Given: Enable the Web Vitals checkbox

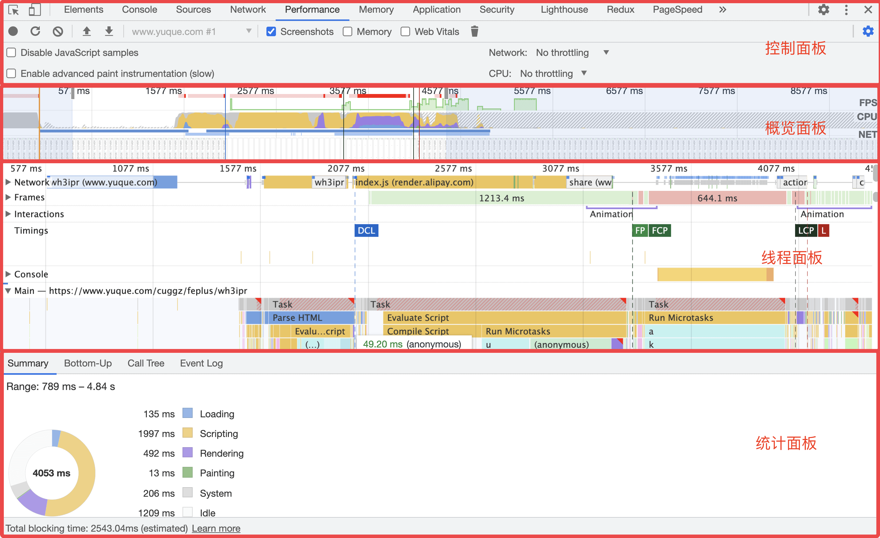Looking at the screenshot, I should click(x=405, y=32).
